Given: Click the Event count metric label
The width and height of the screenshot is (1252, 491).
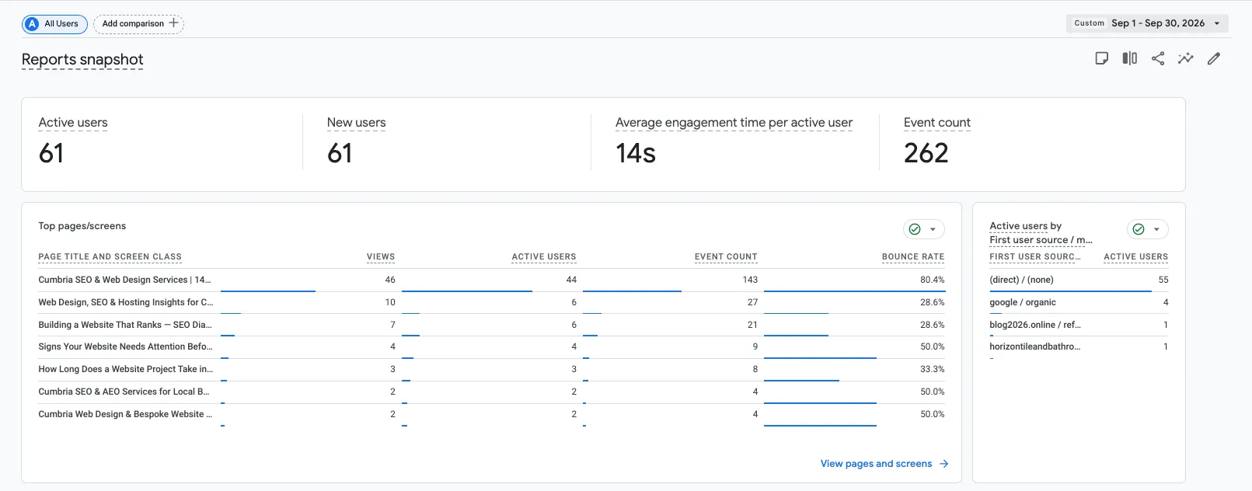Looking at the screenshot, I should tap(936, 123).
